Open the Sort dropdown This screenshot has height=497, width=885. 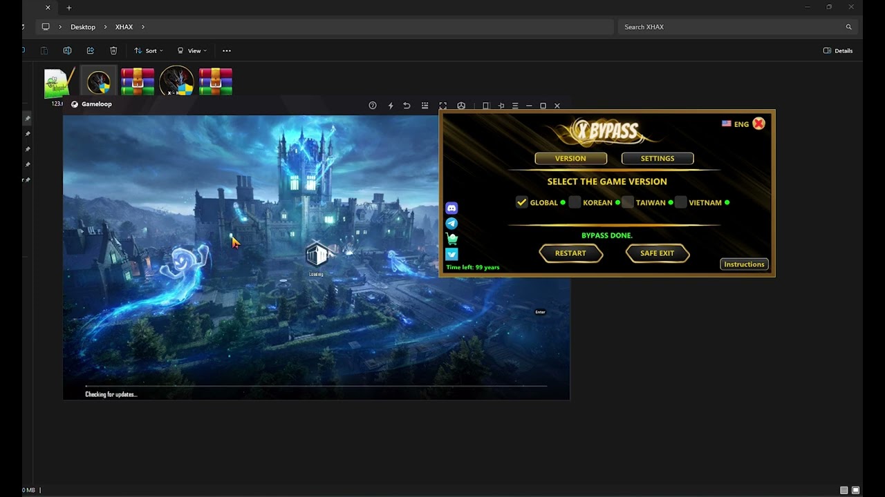click(149, 50)
